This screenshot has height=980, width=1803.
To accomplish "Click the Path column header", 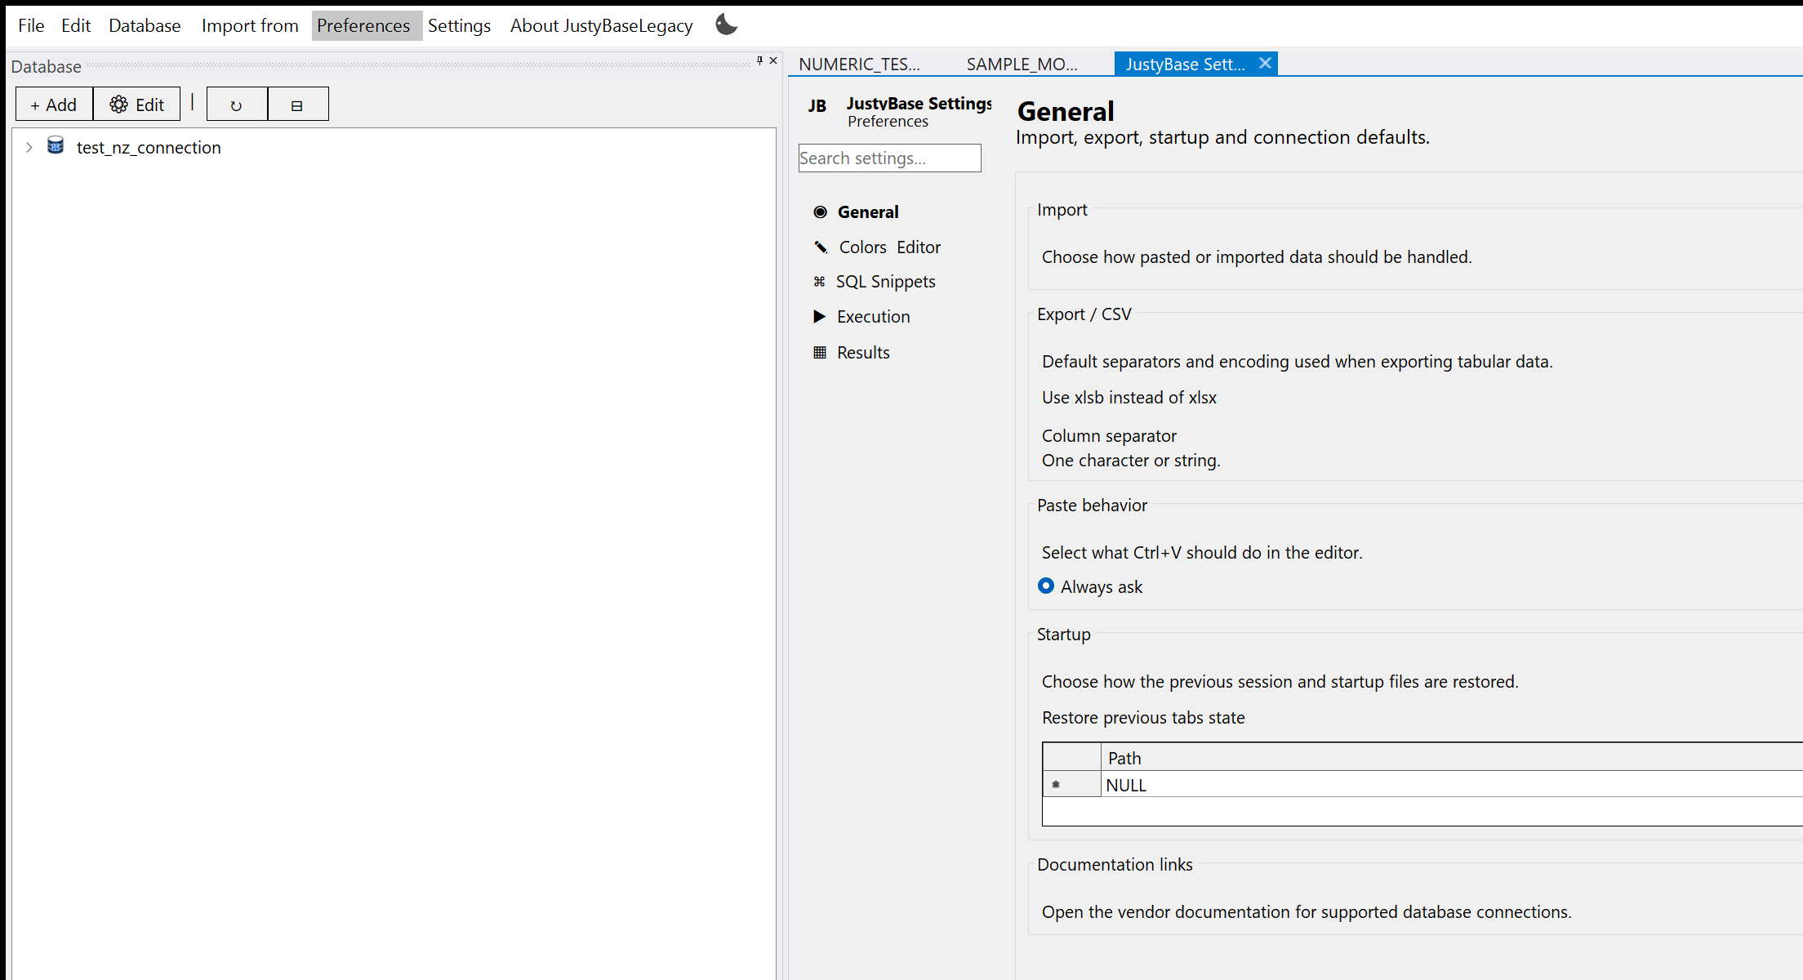I will coord(1451,758).
